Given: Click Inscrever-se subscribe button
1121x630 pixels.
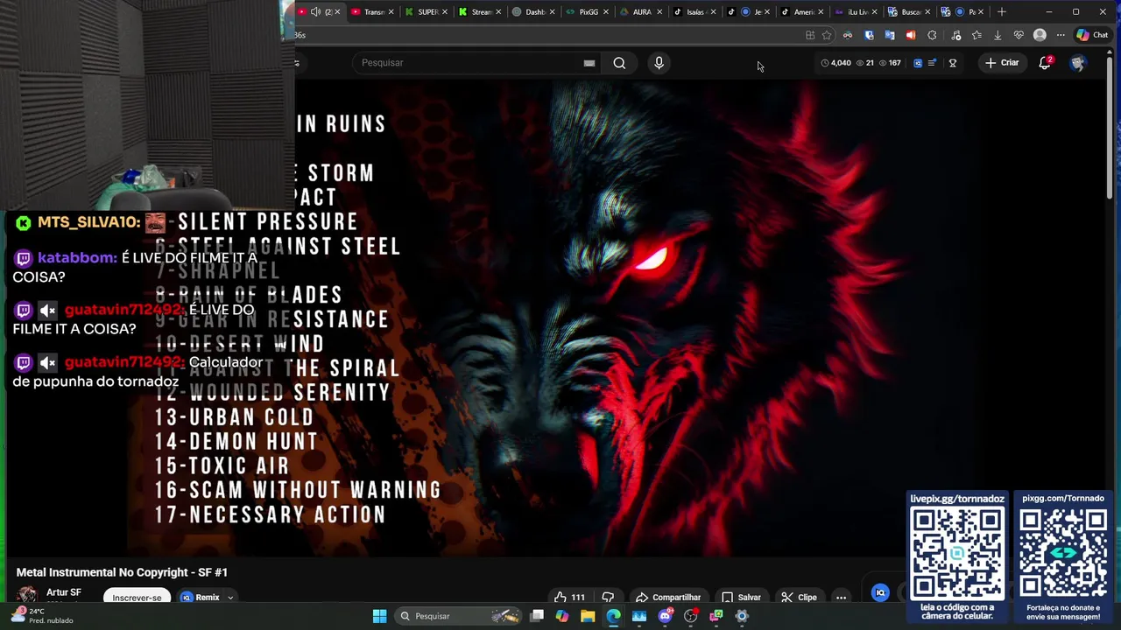Looking at the screenshot, I should [137, 598].
